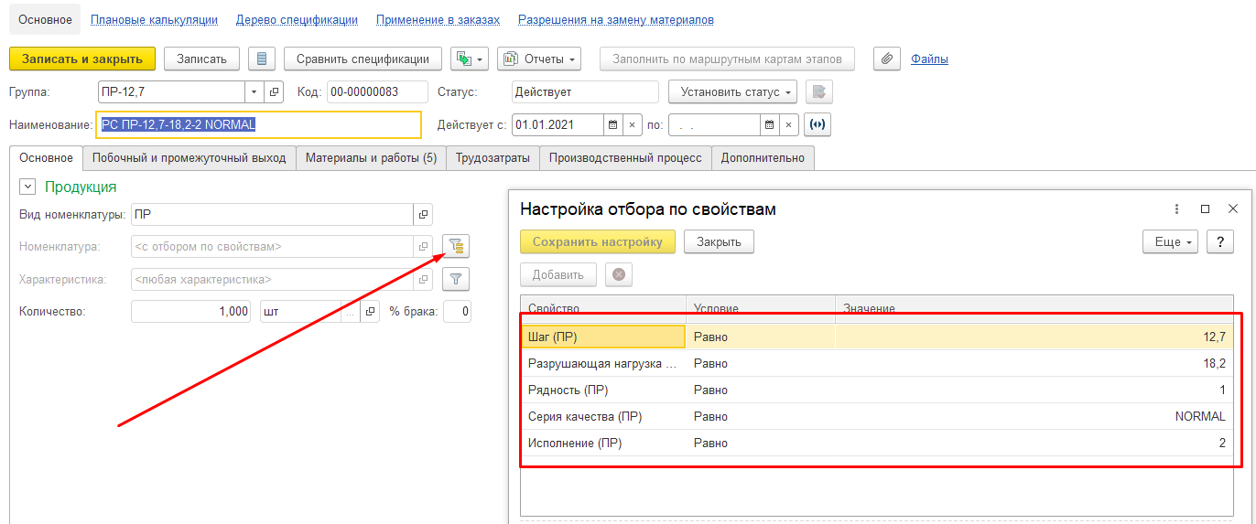Open the Группа field dropdown arrow
The width and height of the screenshot is (1256, 524).
[x=254, y=91]
